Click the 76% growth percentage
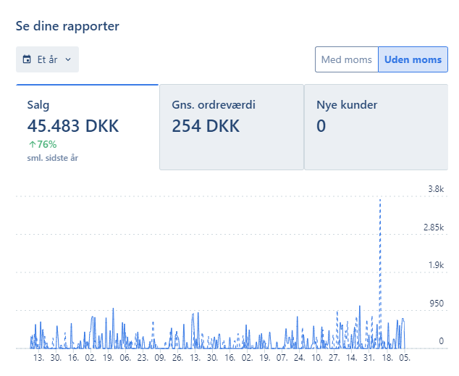Screen dimensions: 459x376 (47, 144)
